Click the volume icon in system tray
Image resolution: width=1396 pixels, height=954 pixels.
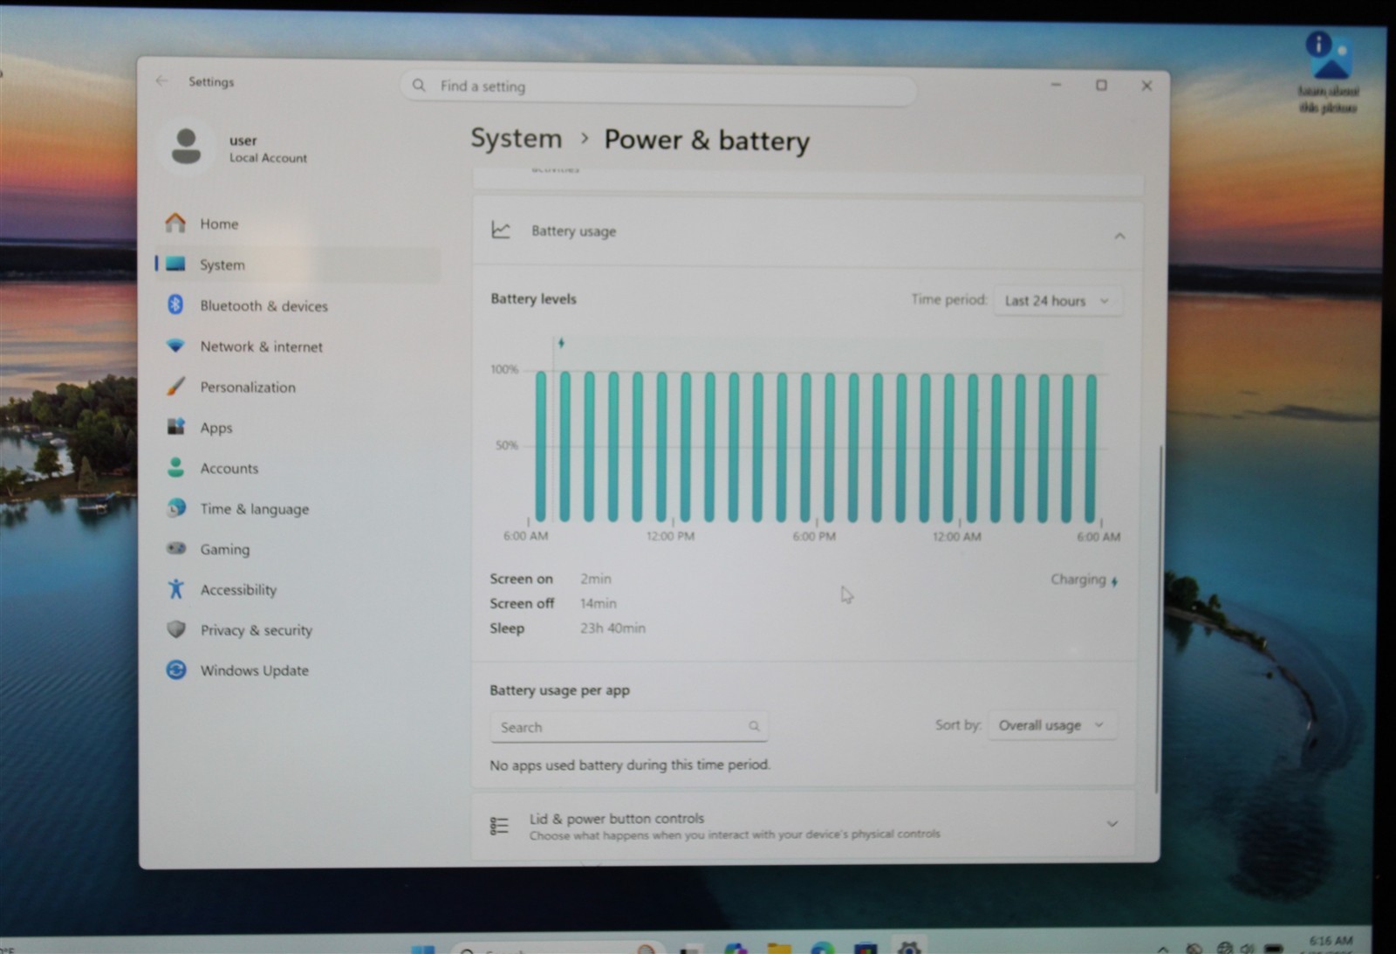point(1248,947)
